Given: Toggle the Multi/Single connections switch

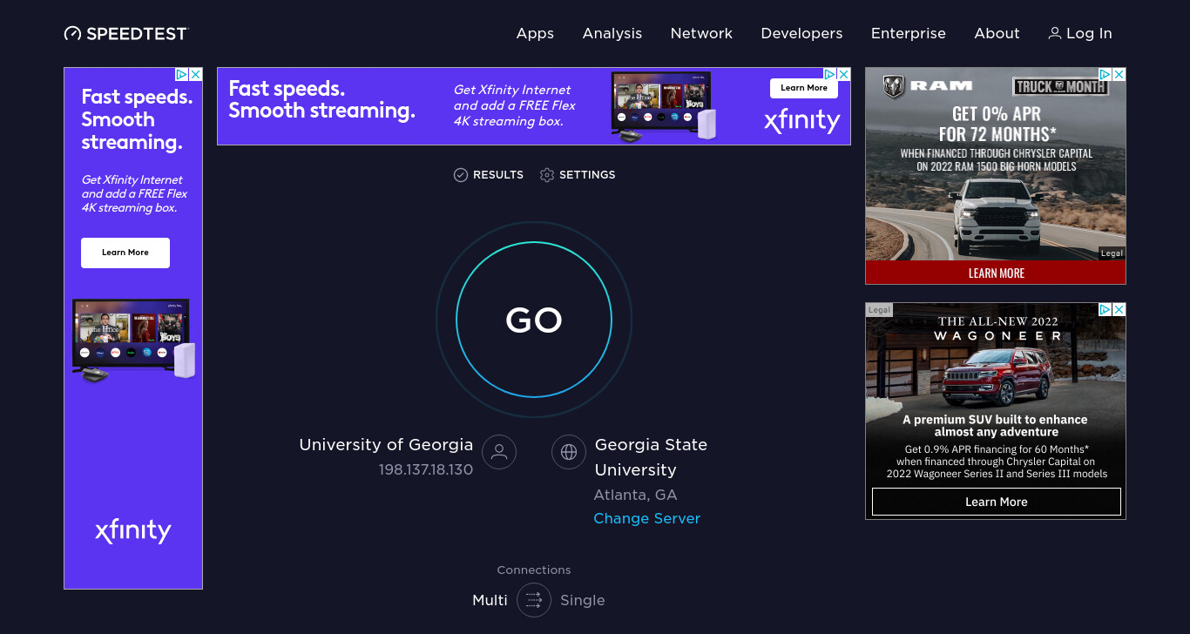Looking at the screenshot, I should click(x=534, y=600).
